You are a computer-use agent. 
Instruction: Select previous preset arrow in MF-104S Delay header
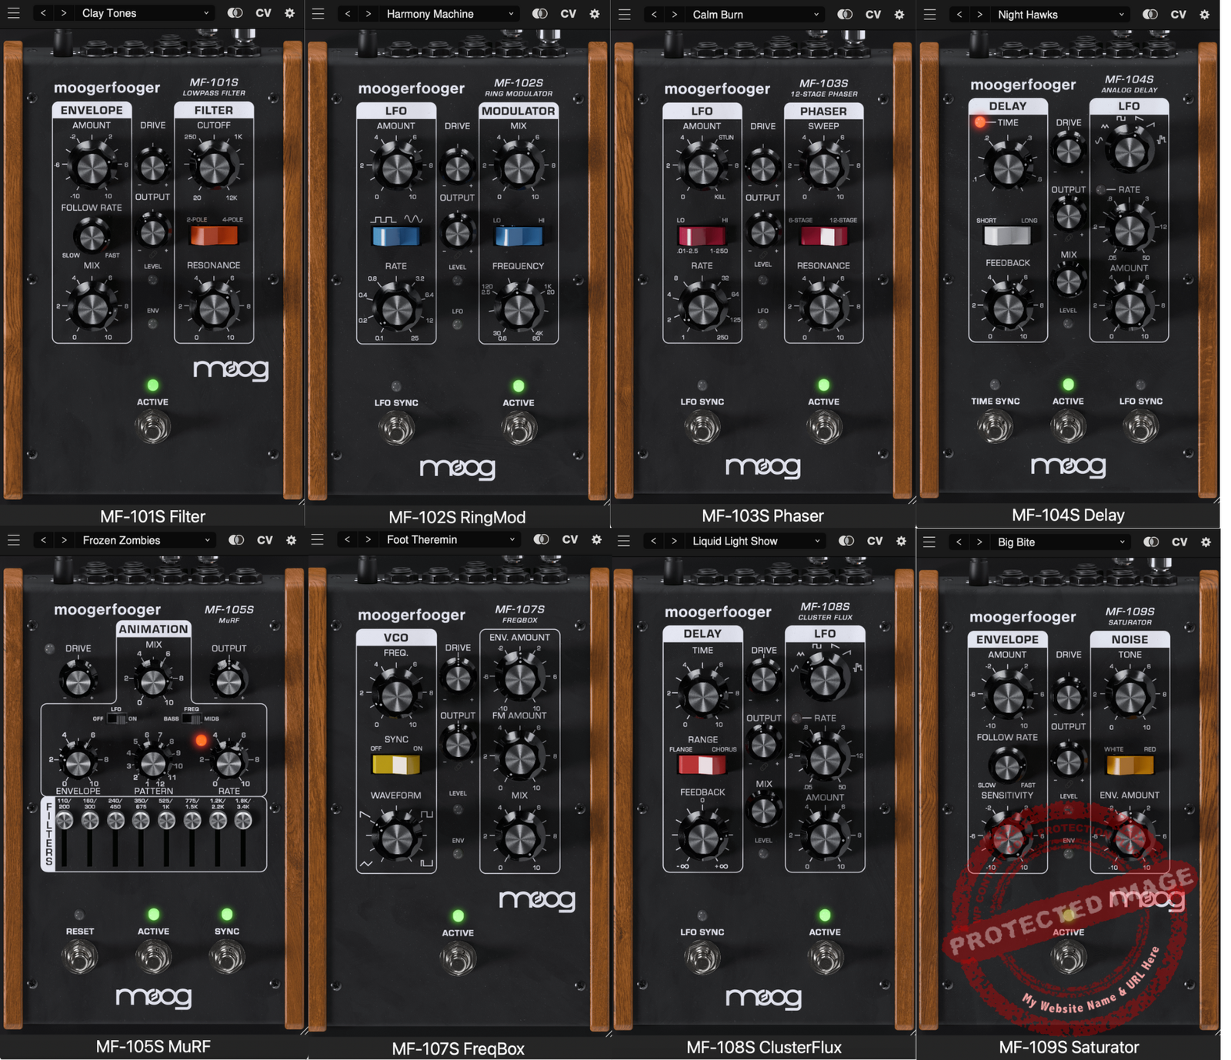[x=959, y=15]
